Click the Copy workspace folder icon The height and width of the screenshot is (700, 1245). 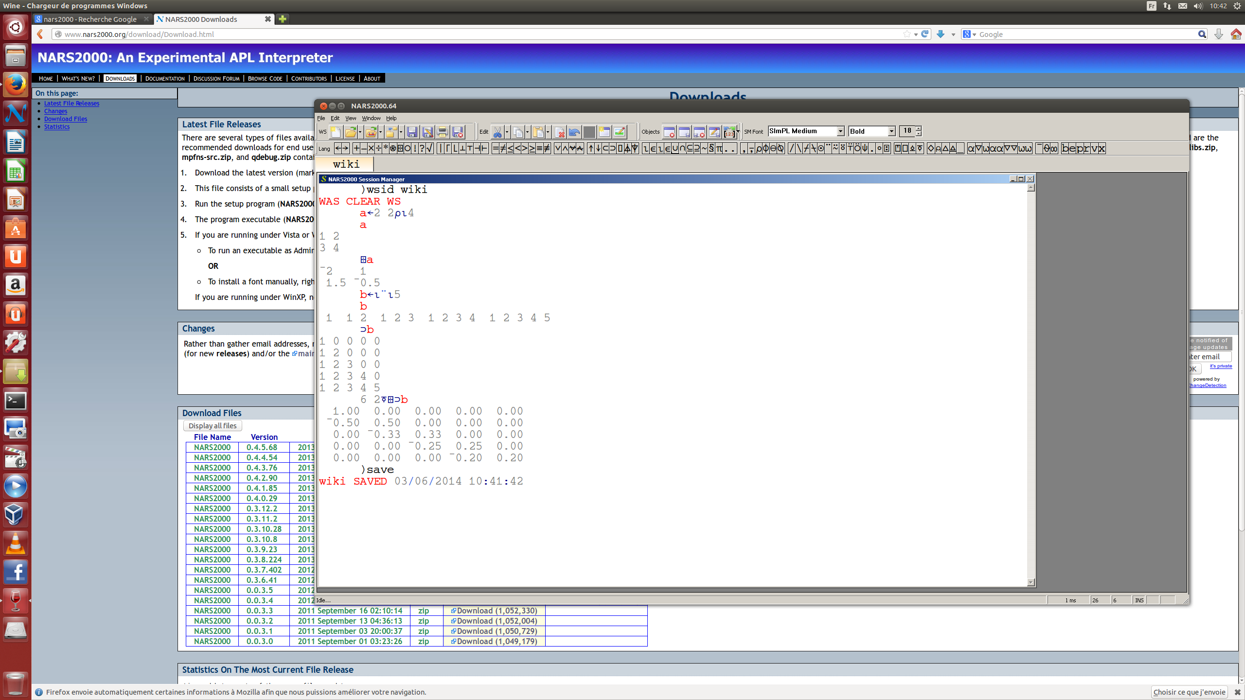(391, 132)
